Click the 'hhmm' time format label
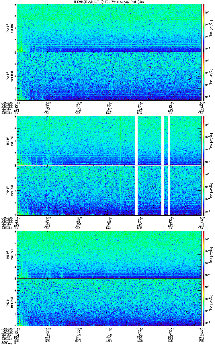This screenshot has width=215, height=345. click(4, 341)
